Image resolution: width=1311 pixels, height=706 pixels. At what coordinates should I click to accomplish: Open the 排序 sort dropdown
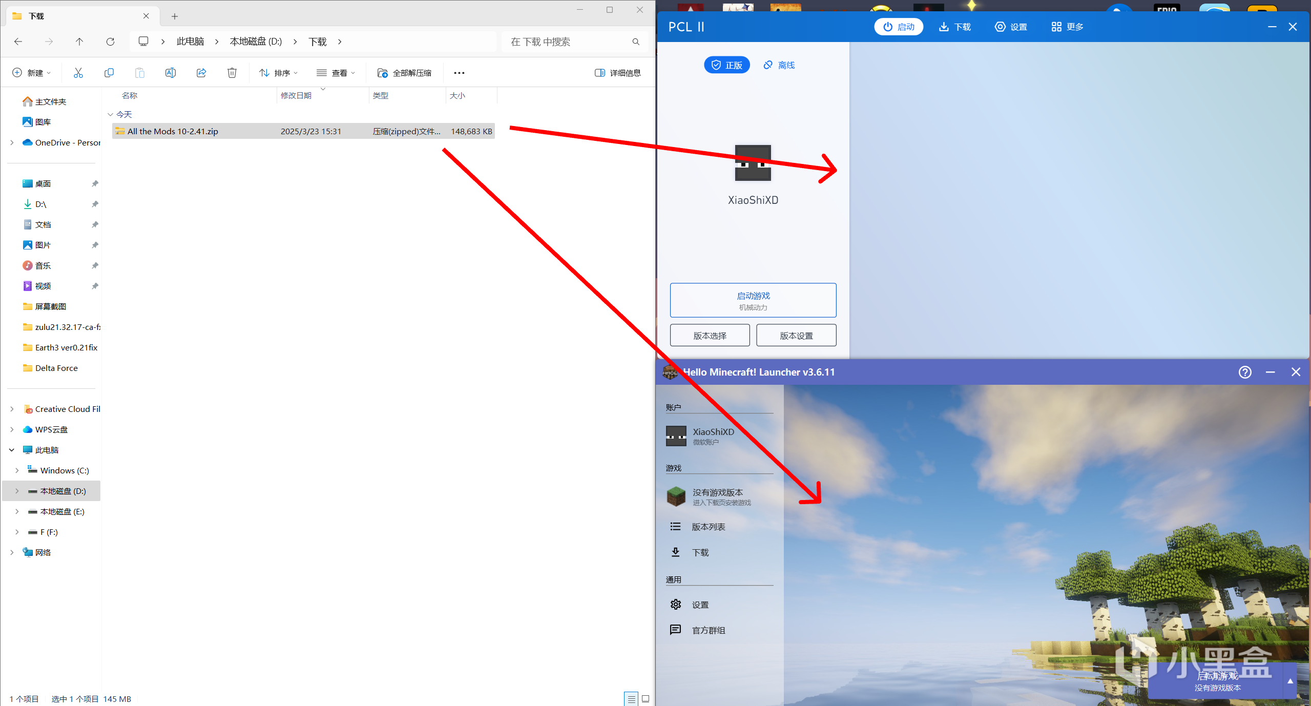click(279, 73)
